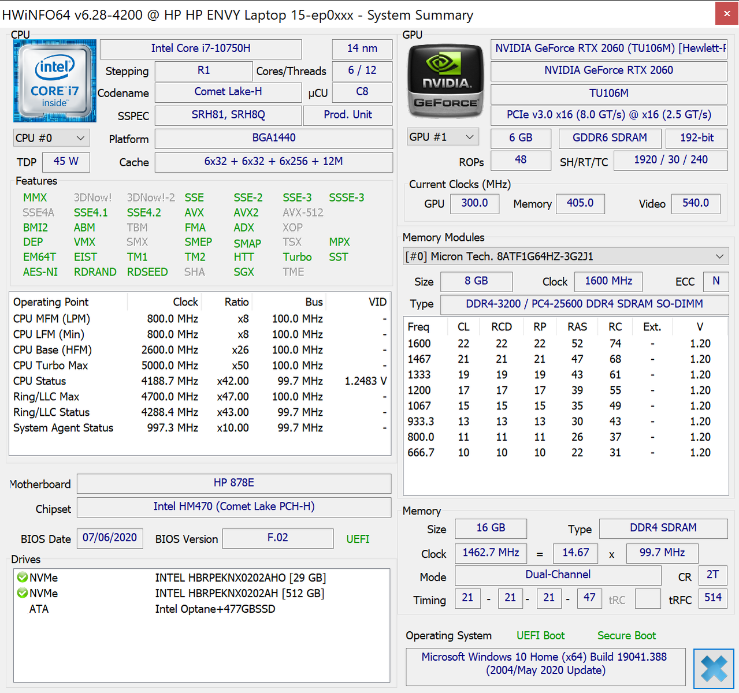Click the AES-NI feature label
The image size is (739, 693).
[40, 272]
